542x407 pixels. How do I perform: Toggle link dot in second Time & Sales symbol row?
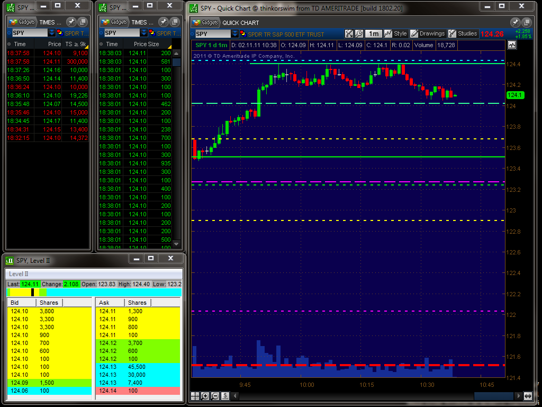101,33
